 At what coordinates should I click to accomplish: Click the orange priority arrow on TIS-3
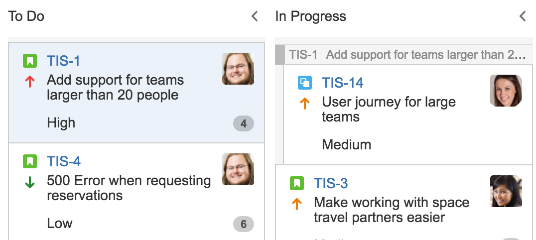(x=297, y=204)
